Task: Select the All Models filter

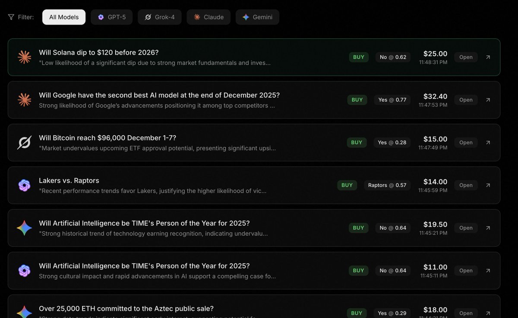Action: [x=64, y=17]
